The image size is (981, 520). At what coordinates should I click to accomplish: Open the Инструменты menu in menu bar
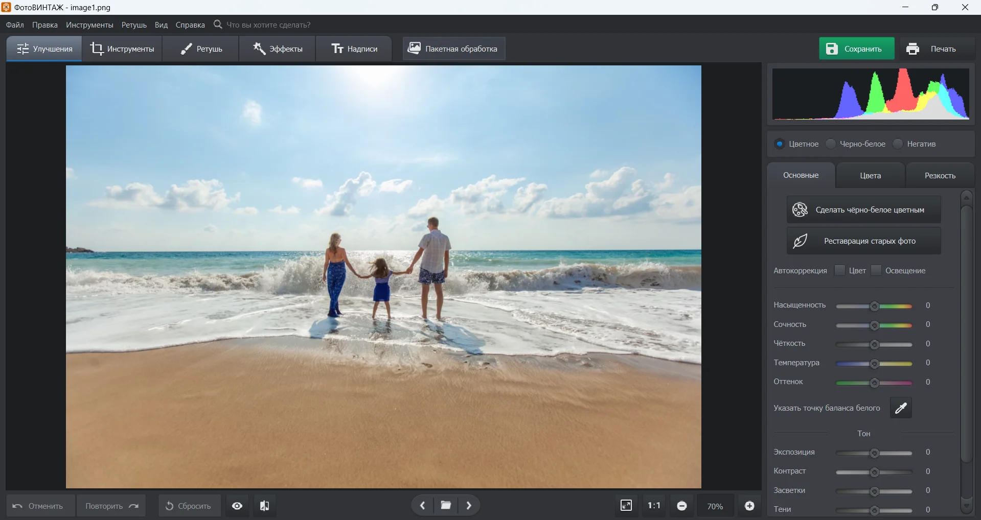tap(89, 25)
